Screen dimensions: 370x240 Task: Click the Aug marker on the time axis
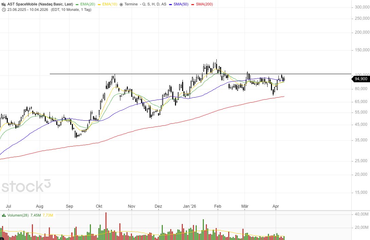click(x=40, y=206)
